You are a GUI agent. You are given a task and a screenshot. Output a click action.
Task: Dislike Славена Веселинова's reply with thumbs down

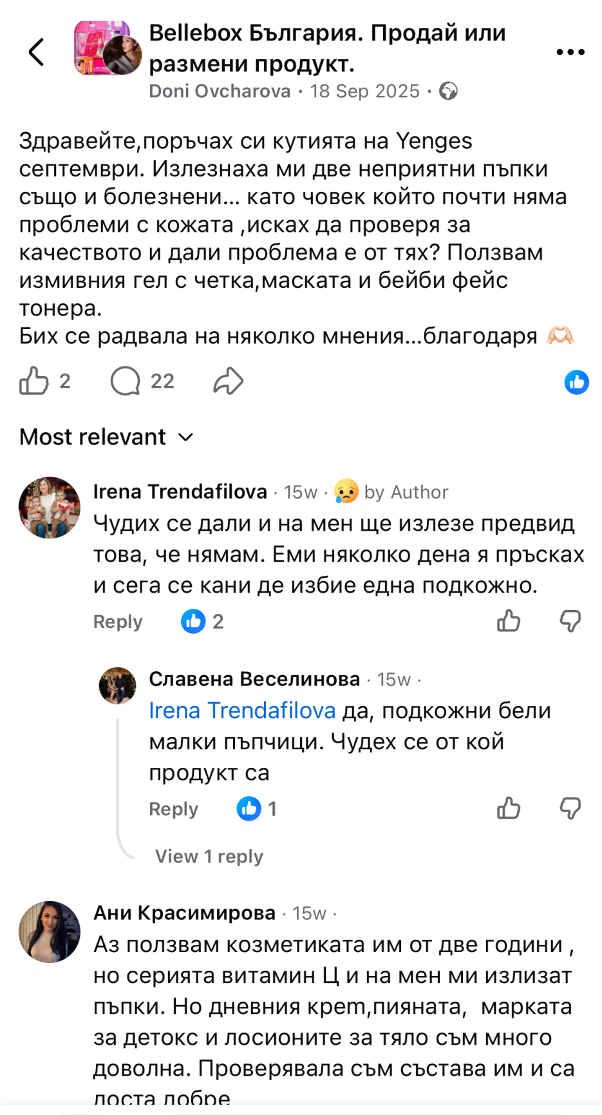570,808
